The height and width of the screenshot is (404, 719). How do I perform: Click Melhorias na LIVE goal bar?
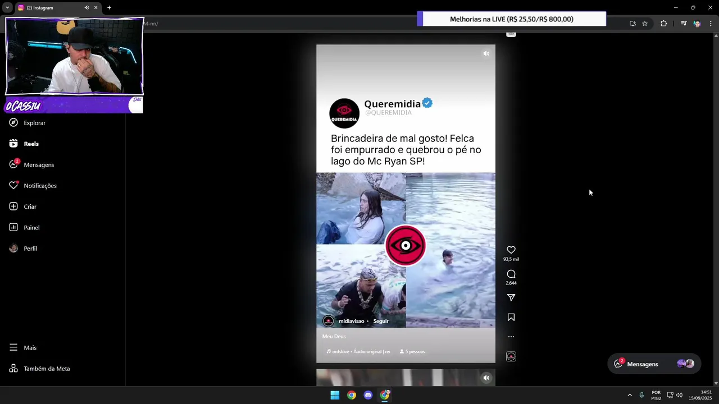click(x=511, y=19)
